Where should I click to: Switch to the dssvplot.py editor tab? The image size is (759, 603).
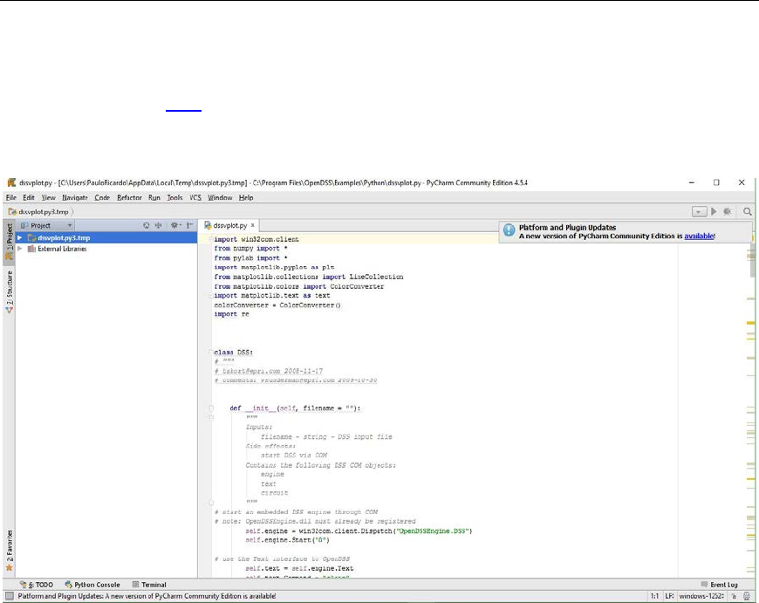(x=229, y=225)
